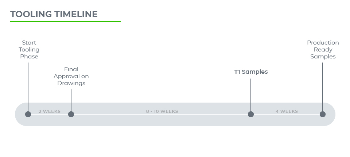Click the rounded left end of timeline bar

19,114
